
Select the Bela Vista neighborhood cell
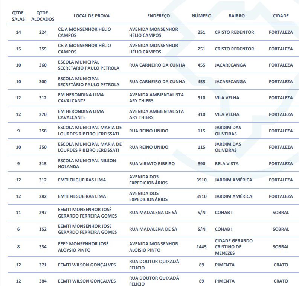tap(226, 164)
